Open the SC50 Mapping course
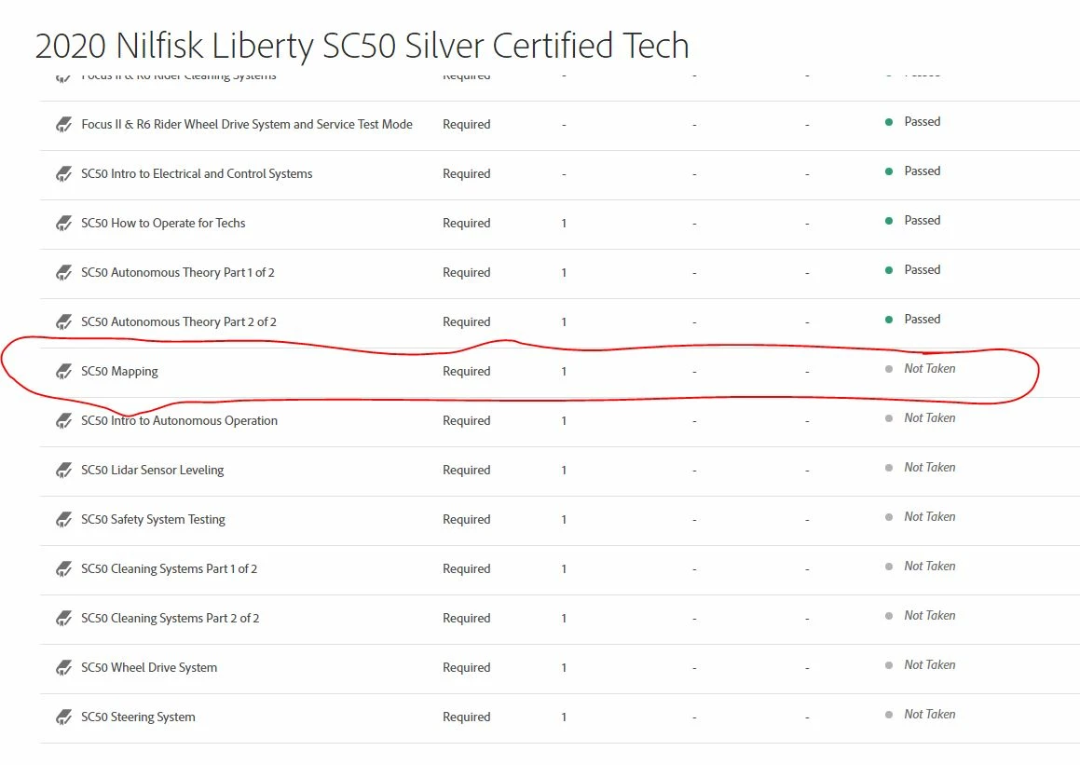Screen dimensions: 1080x765 tap(119, 371)
